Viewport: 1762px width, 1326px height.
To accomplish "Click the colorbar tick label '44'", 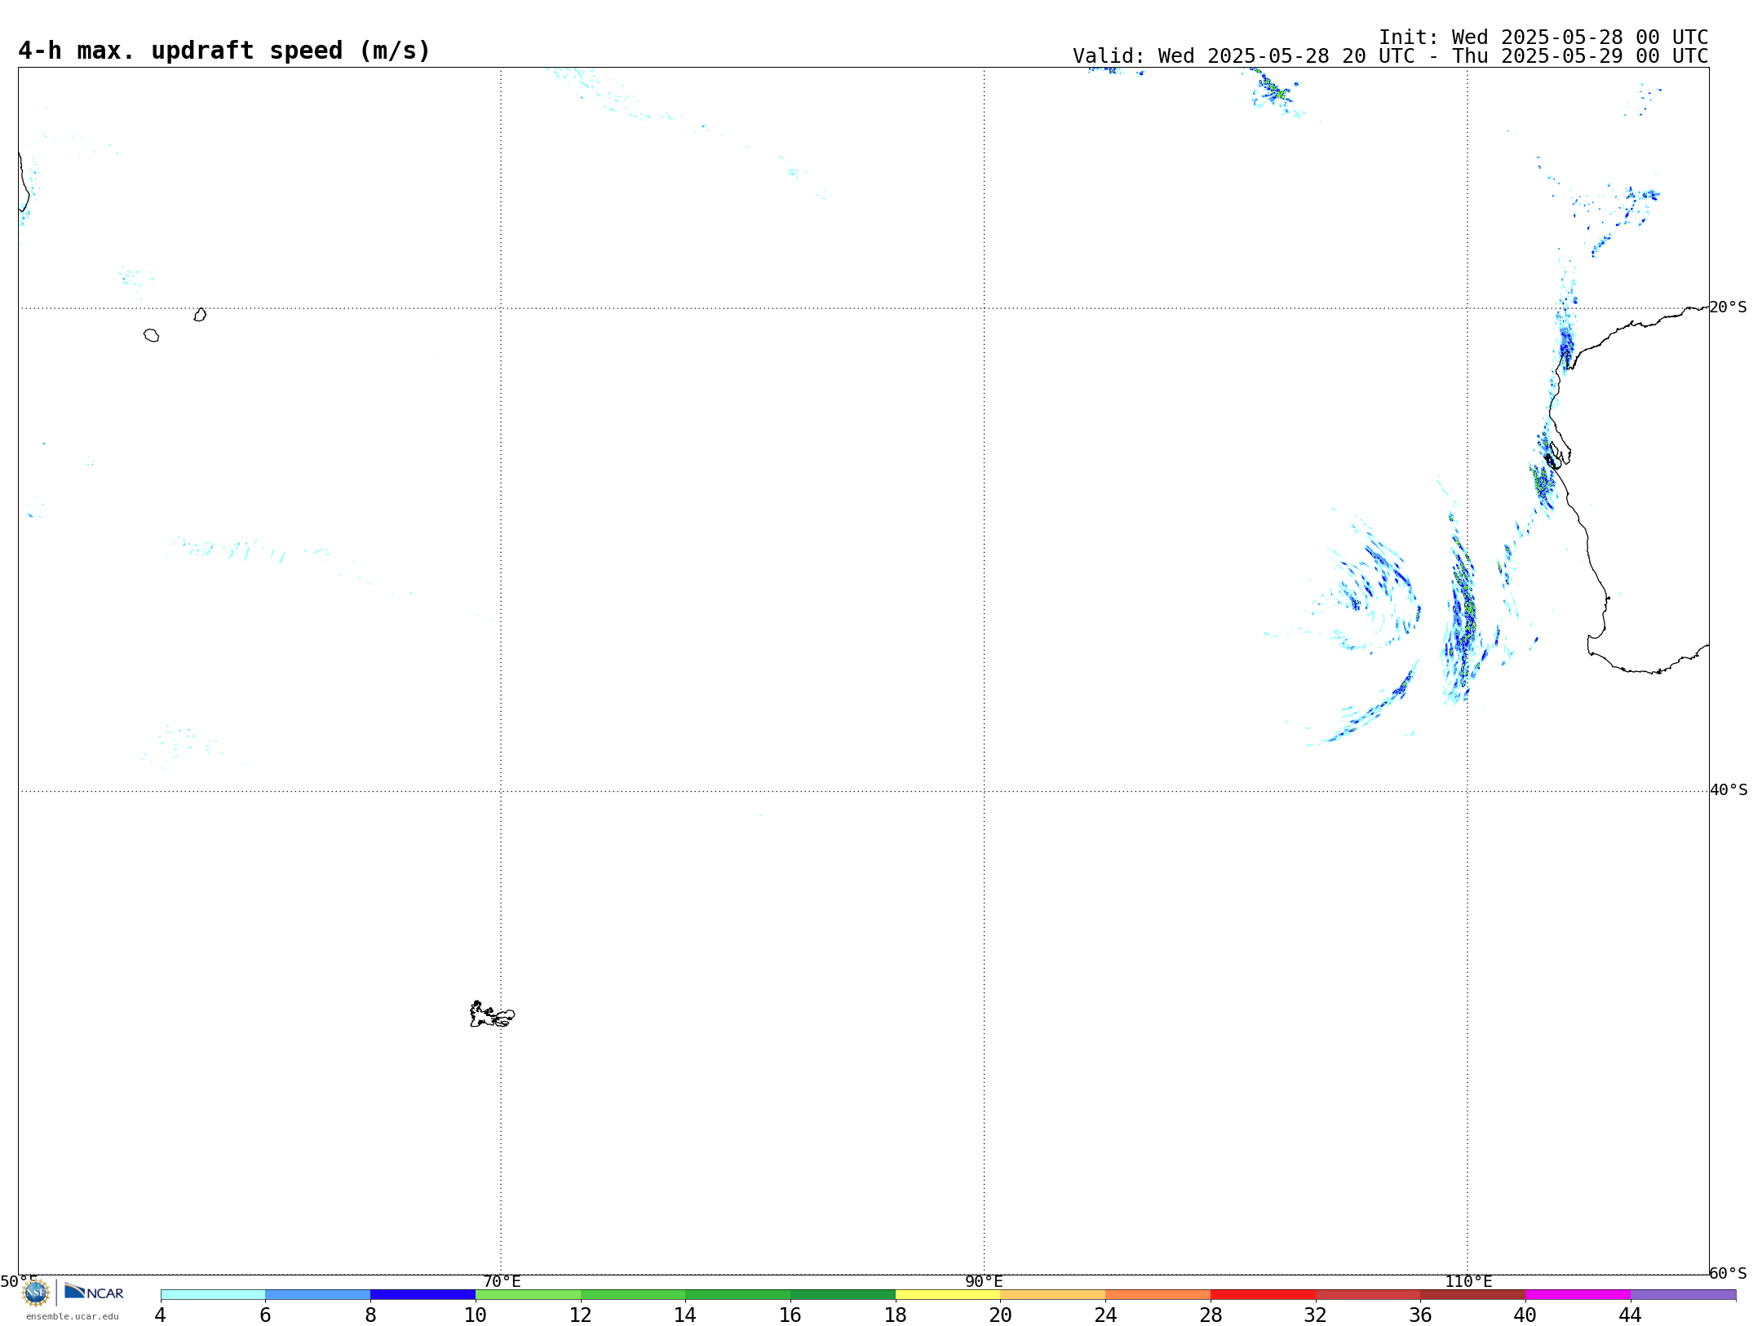I will pos(1631,1315).
